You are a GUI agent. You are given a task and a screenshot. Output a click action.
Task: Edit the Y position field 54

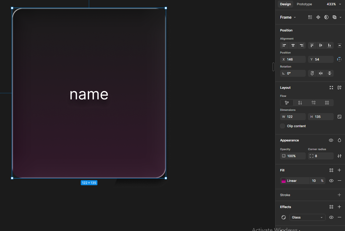321,59
